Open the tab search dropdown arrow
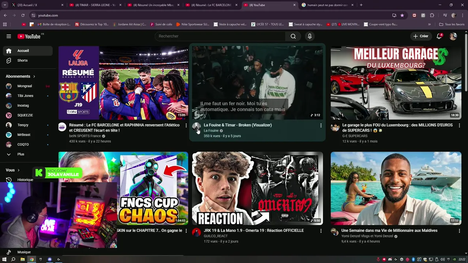This screenshot has width=468, height=263. 4,5
